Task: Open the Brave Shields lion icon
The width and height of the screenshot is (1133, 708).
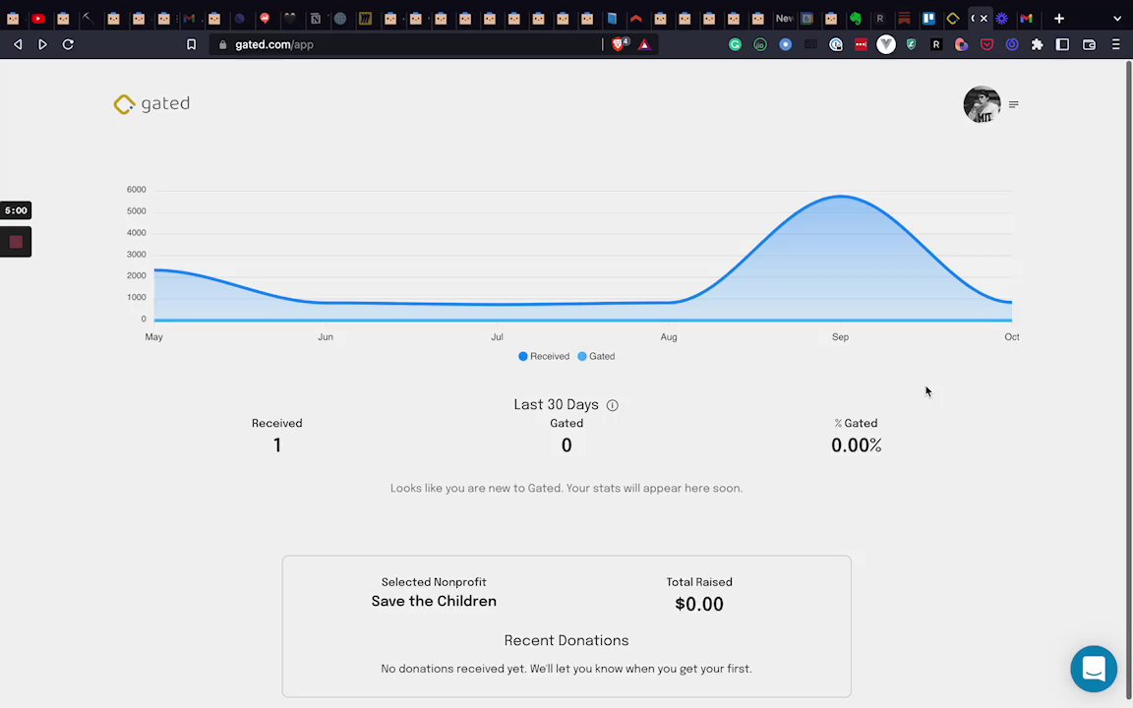Action: pyautogui.click(x=619, y=45)
